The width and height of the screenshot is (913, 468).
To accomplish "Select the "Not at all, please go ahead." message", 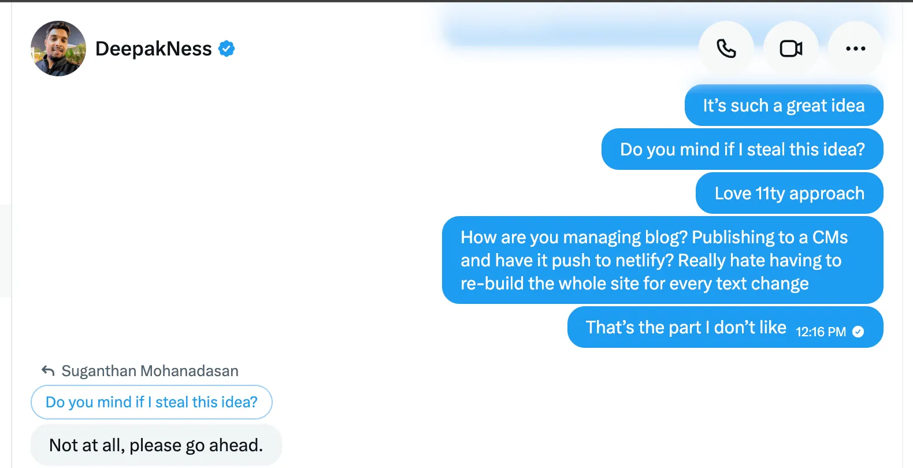I will (x=156, y=445).
